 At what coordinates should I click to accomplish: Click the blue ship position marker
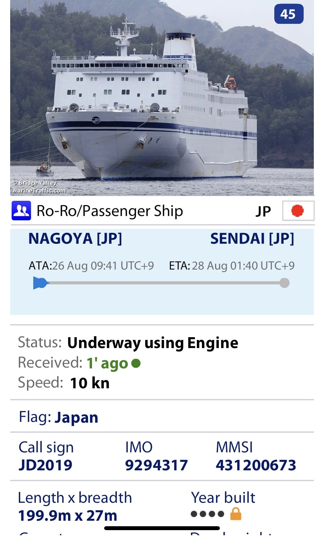point(40,283)
